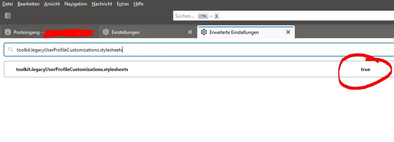Screen dimensions: 394x142
Task: Open the Bearbeiten menu
Action: point(29,4)
